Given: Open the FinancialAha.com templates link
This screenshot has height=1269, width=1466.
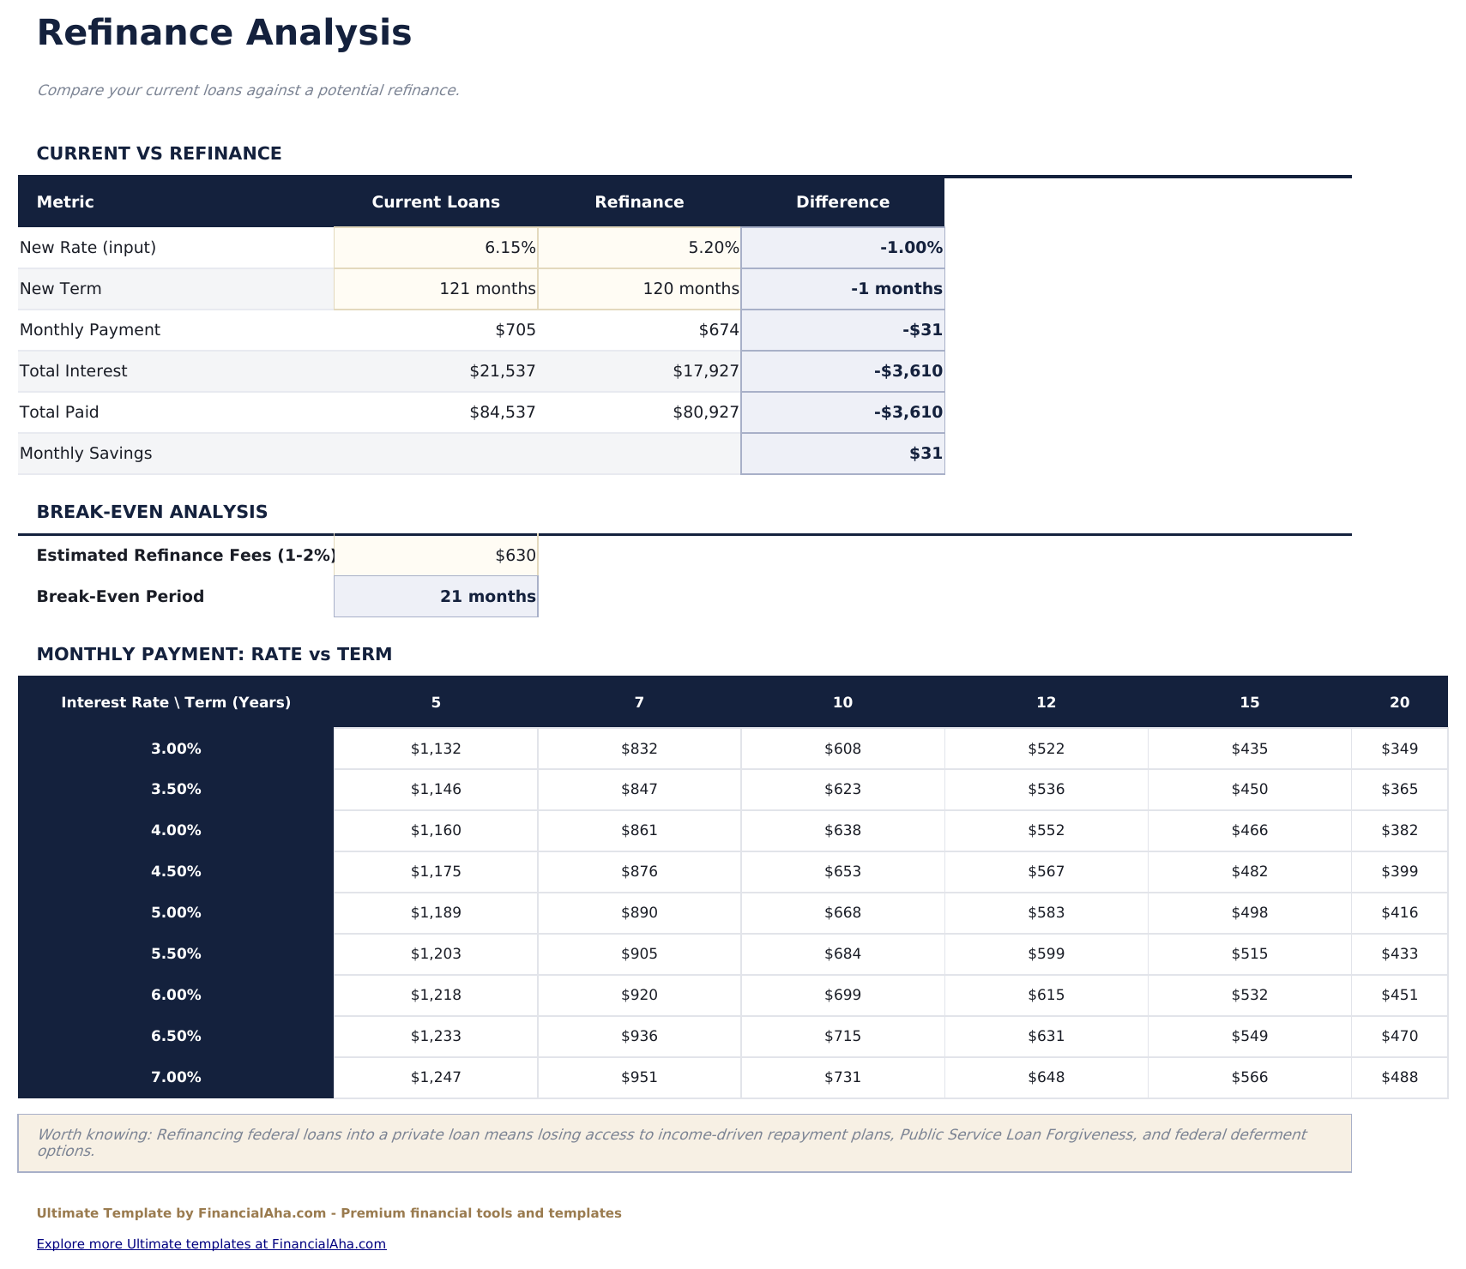Looking at the screenshot, I should pos(211,1243).
